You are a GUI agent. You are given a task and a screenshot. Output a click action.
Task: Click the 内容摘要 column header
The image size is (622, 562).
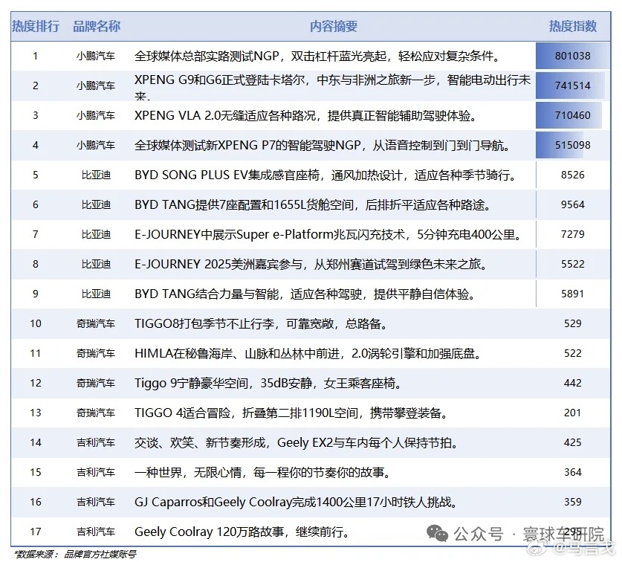pos(334,26)
